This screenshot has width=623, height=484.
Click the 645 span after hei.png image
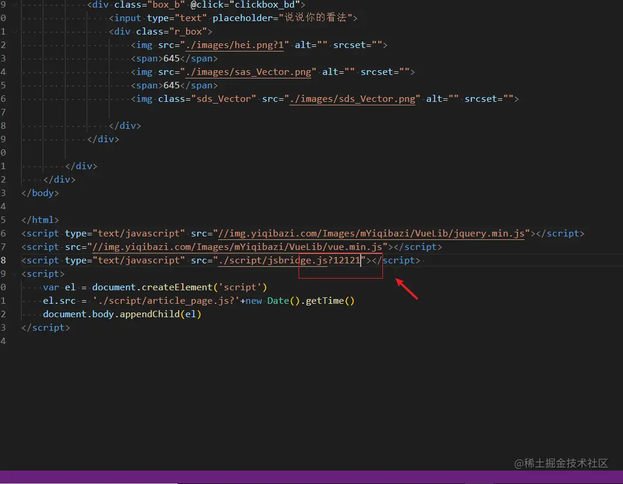[172, 59]
